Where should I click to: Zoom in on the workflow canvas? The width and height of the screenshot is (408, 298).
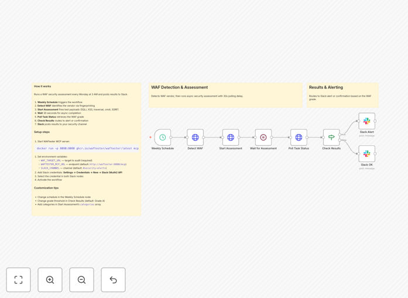[50, 280]
